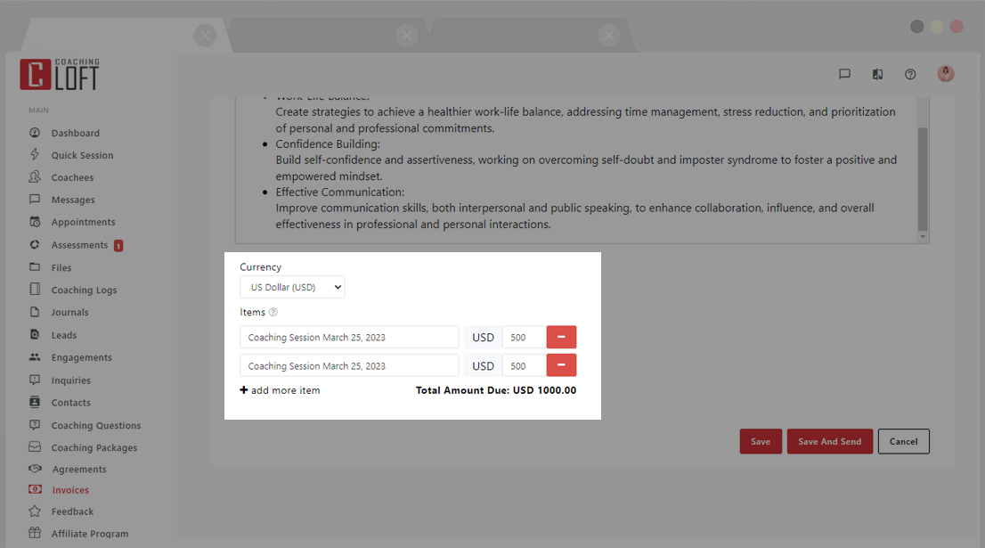
Task: Click the Save And Send button
Action: click(829, 441)
